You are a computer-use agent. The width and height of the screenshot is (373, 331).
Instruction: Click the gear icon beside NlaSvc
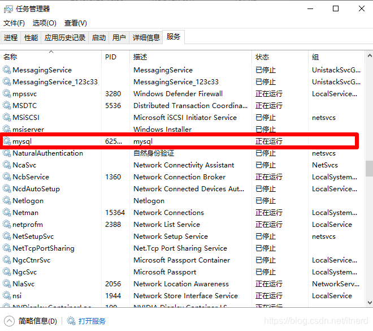coord(7,284)
